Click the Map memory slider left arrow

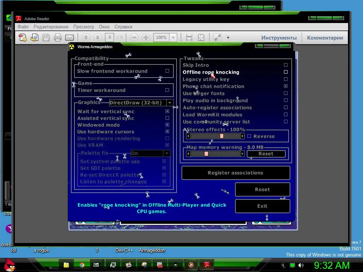pyautogui.click(x=188, y=154)
